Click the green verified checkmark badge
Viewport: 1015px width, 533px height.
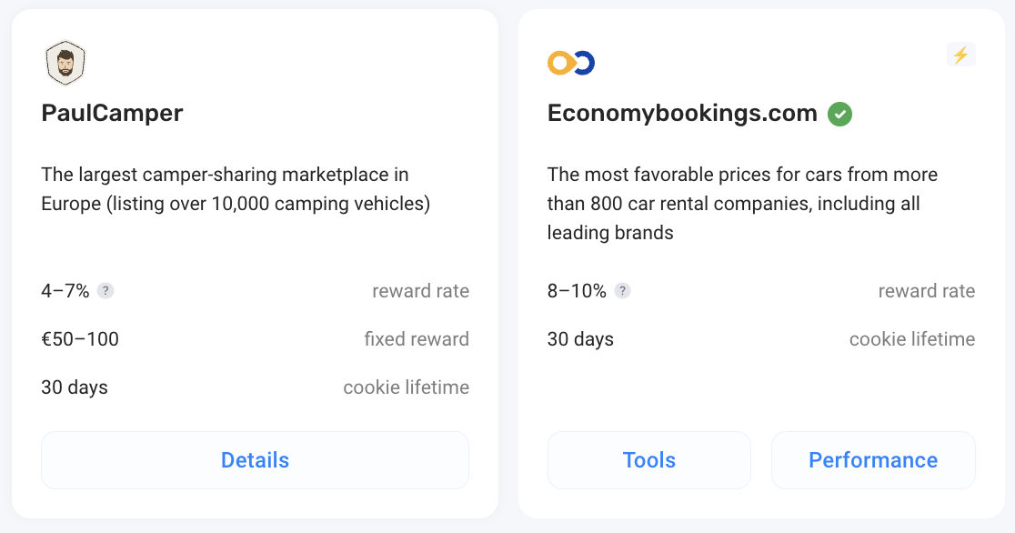(x=839, y=114)
